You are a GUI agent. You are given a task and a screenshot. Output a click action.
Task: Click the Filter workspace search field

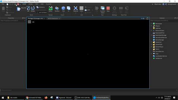pyautogui.click(x=164, y=21)
